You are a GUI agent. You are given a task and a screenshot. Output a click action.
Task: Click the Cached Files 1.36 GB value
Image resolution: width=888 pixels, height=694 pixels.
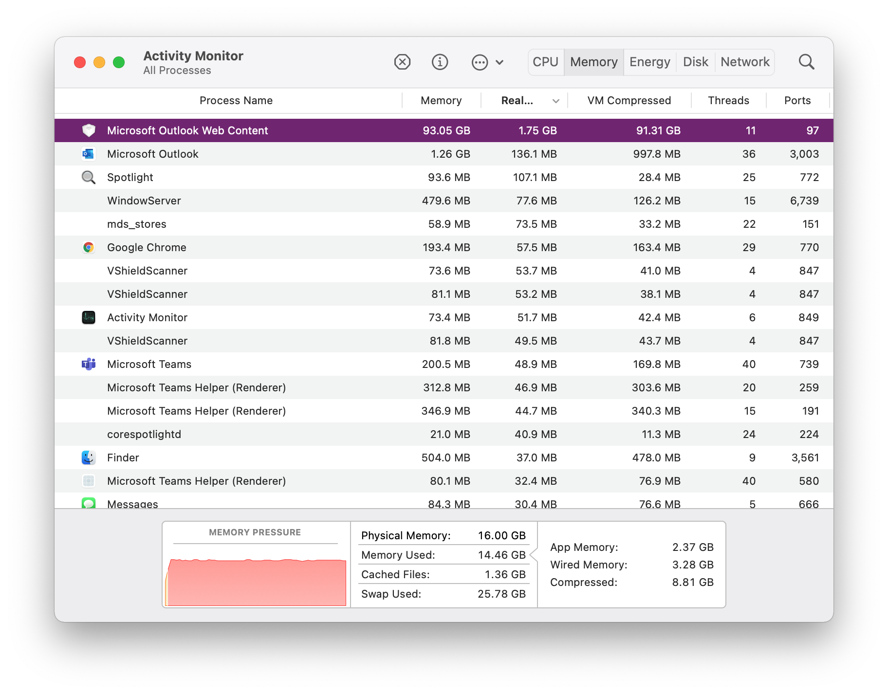(x=505, y=574)
